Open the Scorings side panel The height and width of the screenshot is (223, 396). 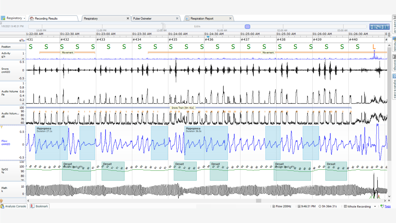pos(394,63)
